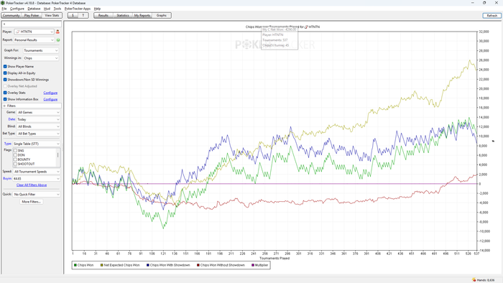The image size is (503, 283).
Task: Toggle Display All-in Equity checkbox
Action: [x=5, y=73]
